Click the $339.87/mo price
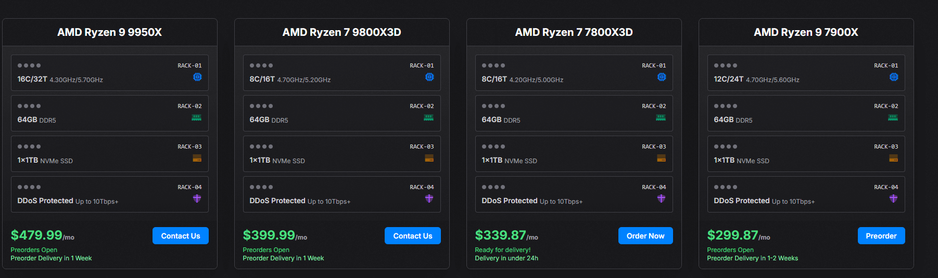 [506, 235]
